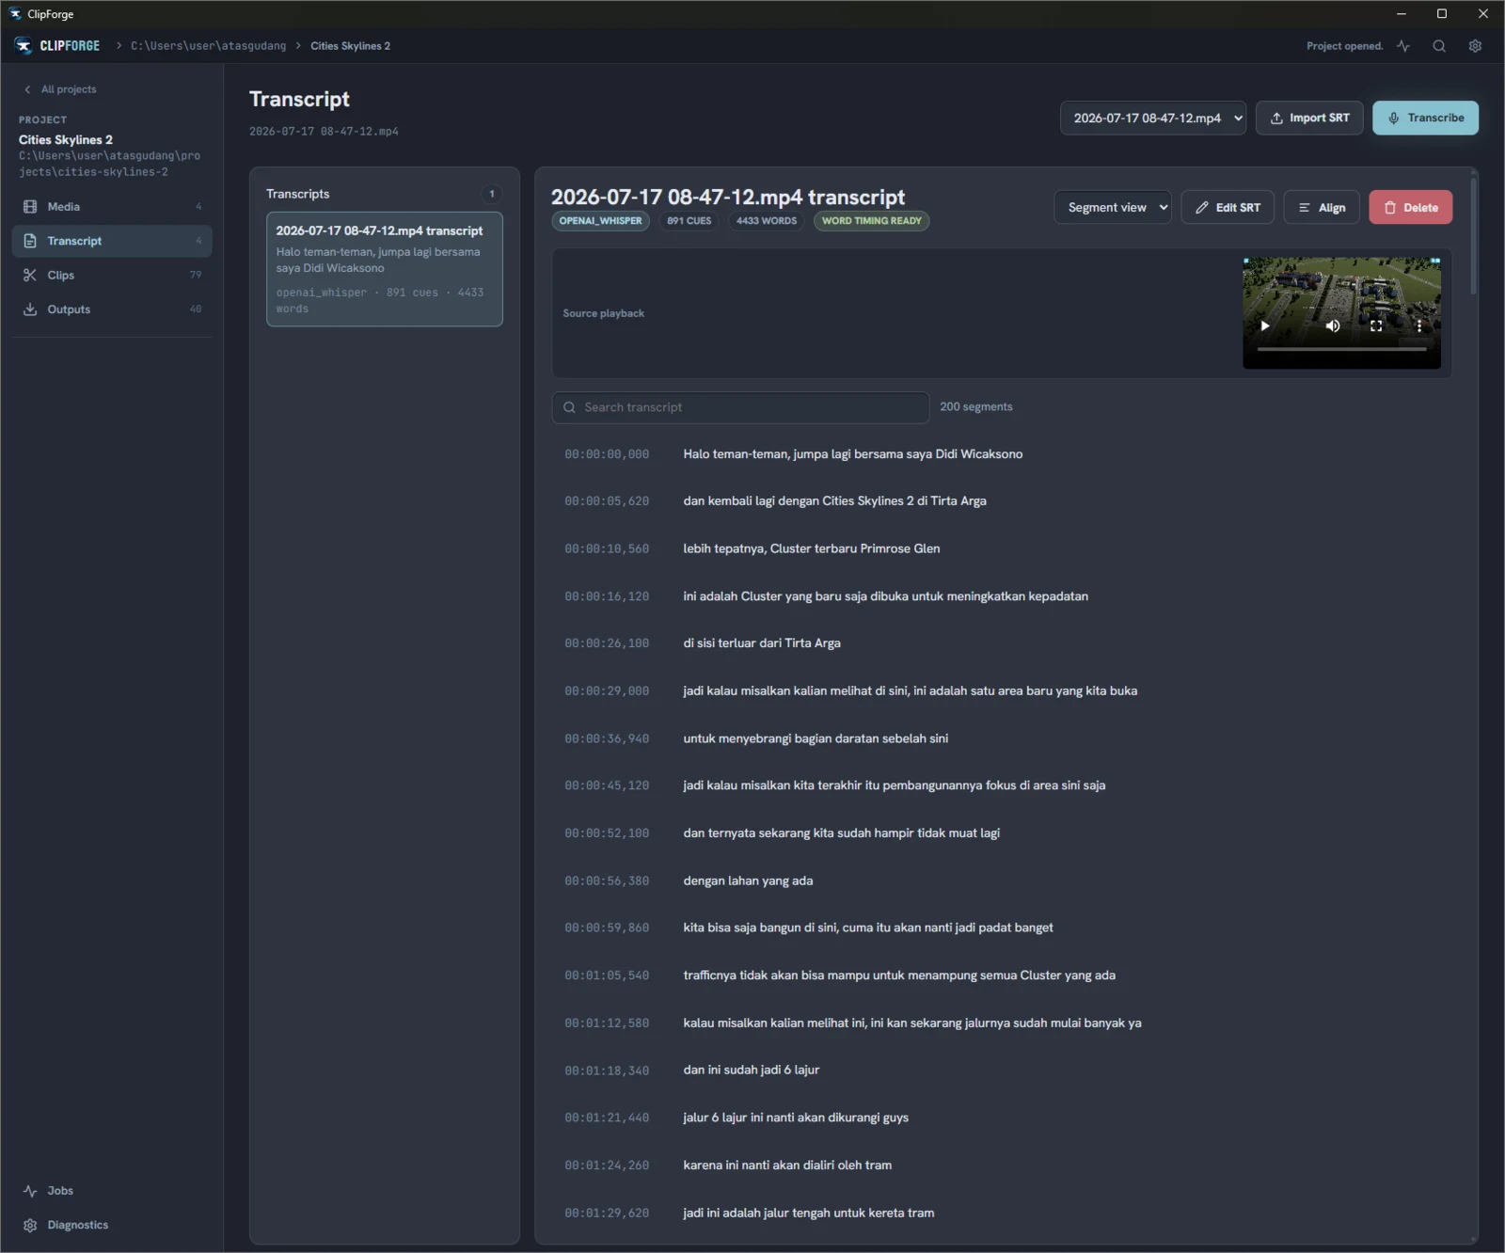Select segment "lebih tepatnya, Cluster terbaru Primrose Glen"

tap(811, 548)
